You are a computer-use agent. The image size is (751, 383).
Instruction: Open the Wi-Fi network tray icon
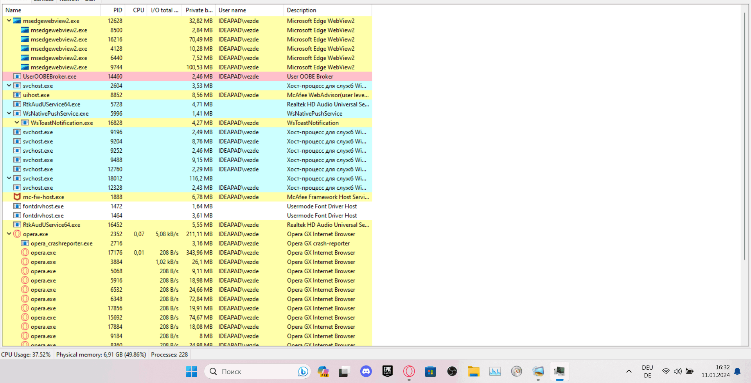[x=666, y=371]
